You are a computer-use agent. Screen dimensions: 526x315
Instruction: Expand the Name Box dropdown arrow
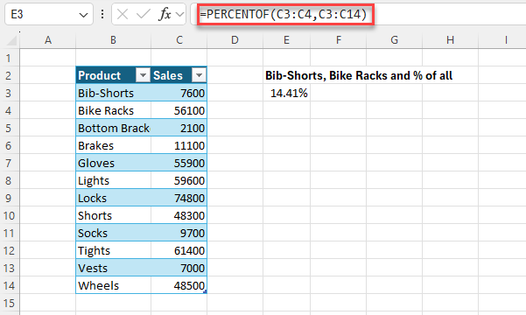click(x=83, y=15)
